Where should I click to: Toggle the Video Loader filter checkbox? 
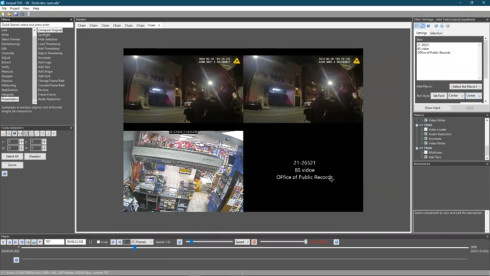[x=425, y=129]
